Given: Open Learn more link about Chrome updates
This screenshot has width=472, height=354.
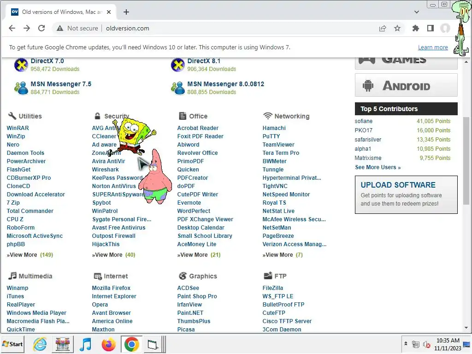Looking at the screenshot, I should point(433,47).
